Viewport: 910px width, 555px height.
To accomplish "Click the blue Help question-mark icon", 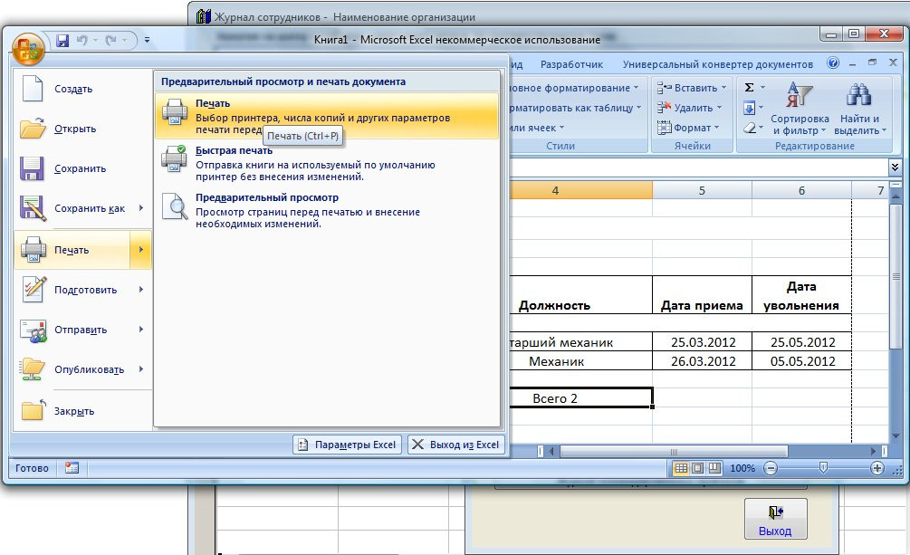I will click(x=833, y=62).
